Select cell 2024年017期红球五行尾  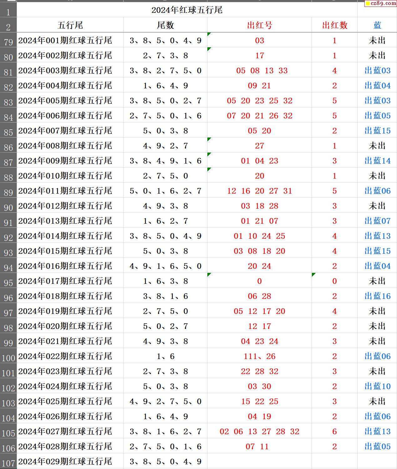tap(70, 281)
